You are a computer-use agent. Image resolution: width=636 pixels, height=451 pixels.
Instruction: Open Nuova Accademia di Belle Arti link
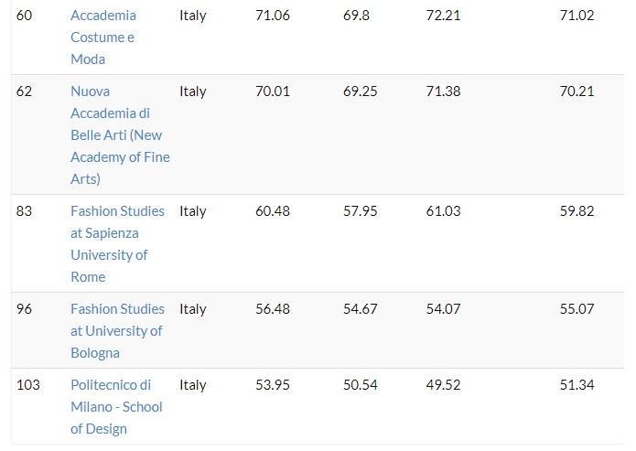[x=120, y=135]
